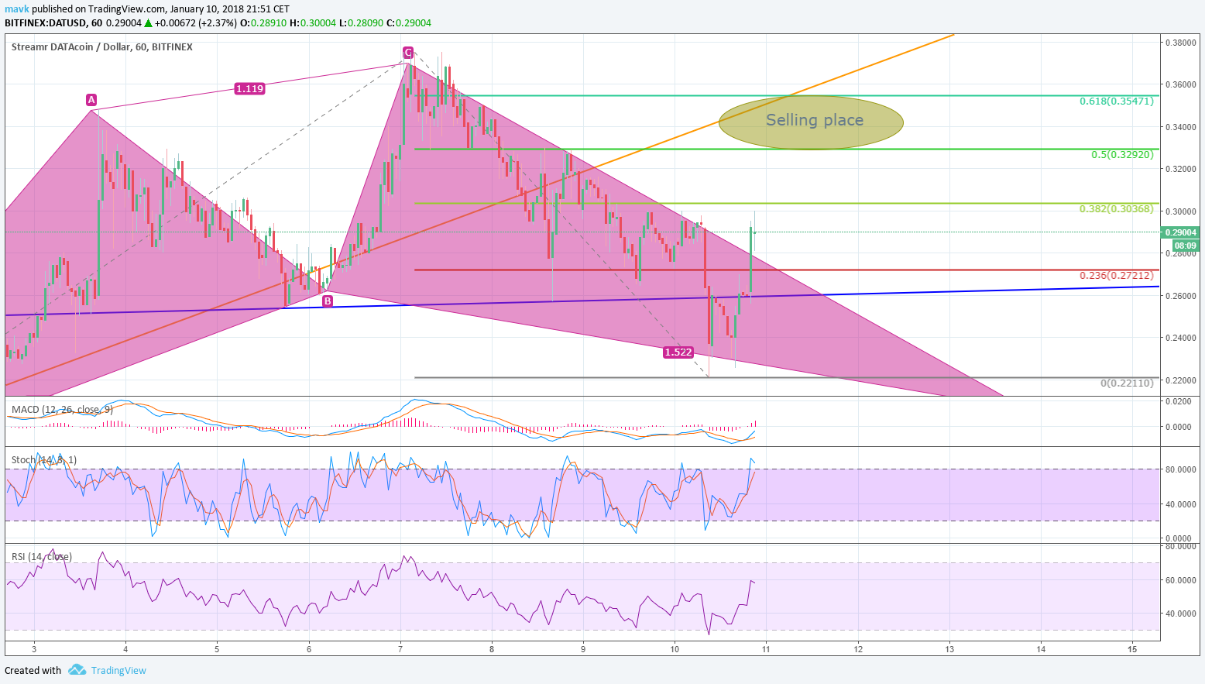Select the 0.236(0.27212) Fibonacci level label

(1117, 276)
